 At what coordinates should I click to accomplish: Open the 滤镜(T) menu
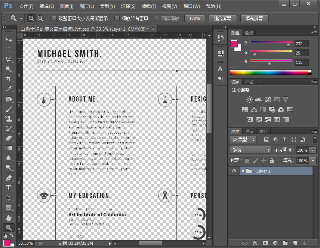point(149,6)
